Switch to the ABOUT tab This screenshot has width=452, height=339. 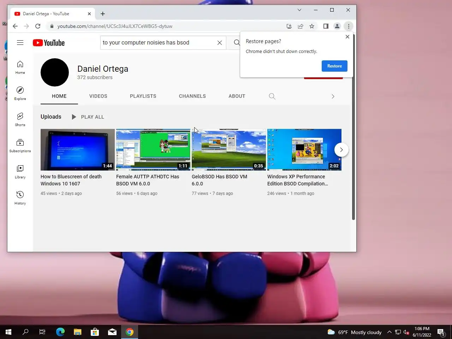coord(237,96)
